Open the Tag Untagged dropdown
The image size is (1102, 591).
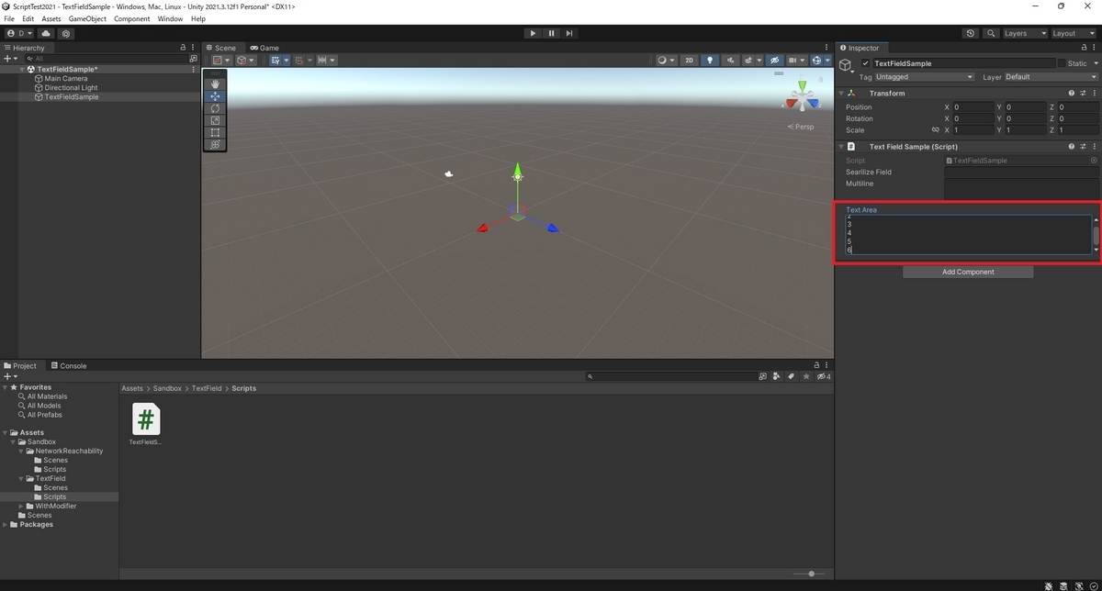coord(923,77)
